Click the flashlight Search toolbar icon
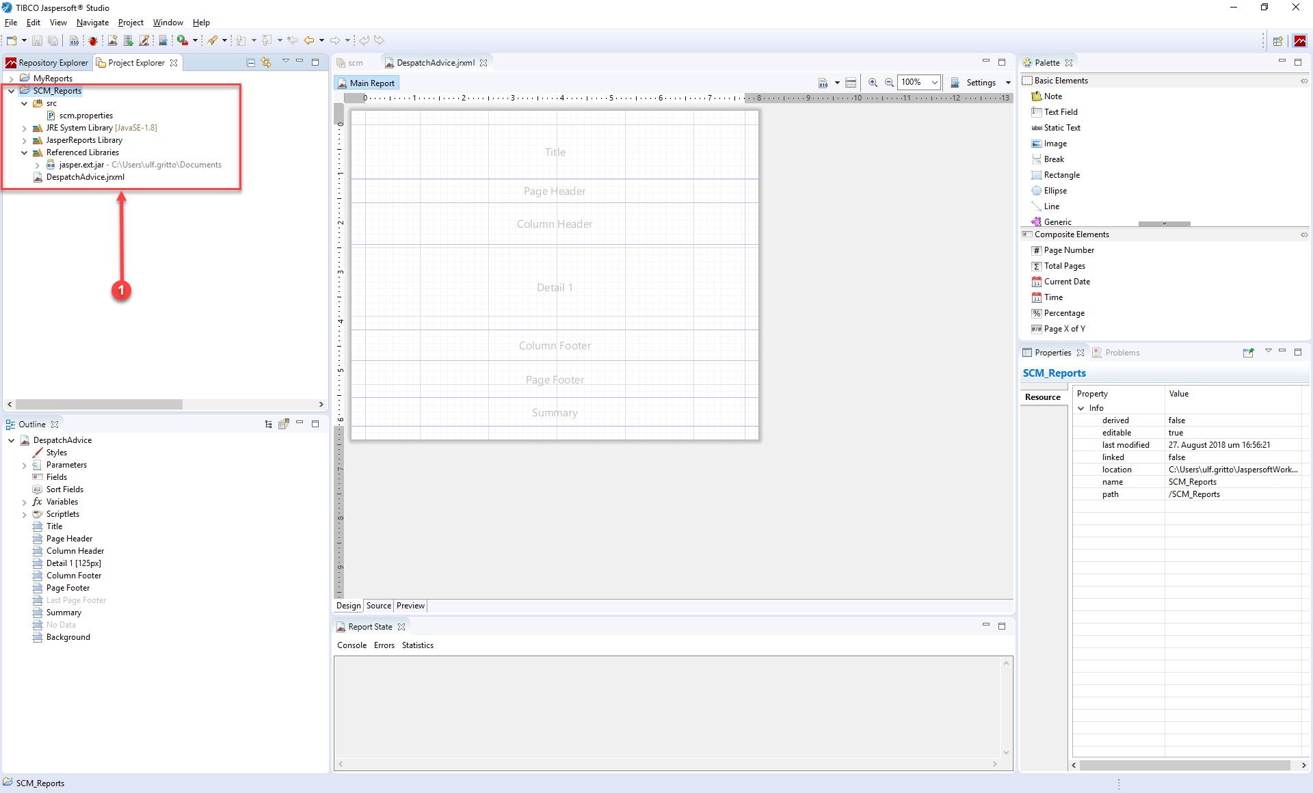This screenshot has height=793, width=1313. pos(213,41)
